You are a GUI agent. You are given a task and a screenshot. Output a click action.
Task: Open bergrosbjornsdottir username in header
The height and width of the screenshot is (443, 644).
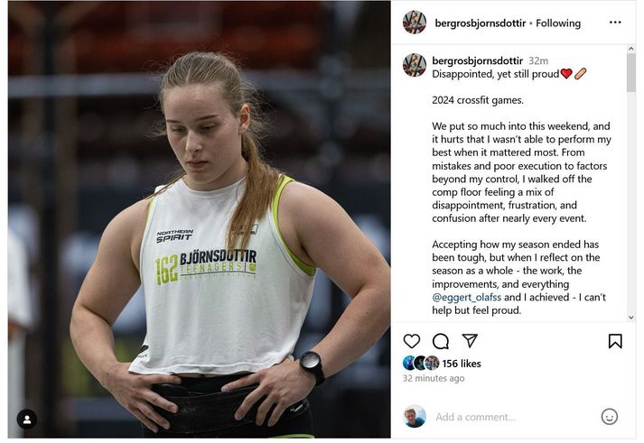(x=481, y=23)
